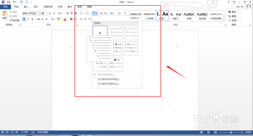The width and height of the screenshot is (253, 136).
Task: Apply the 标题 2 style
Action: coord(176,16)
